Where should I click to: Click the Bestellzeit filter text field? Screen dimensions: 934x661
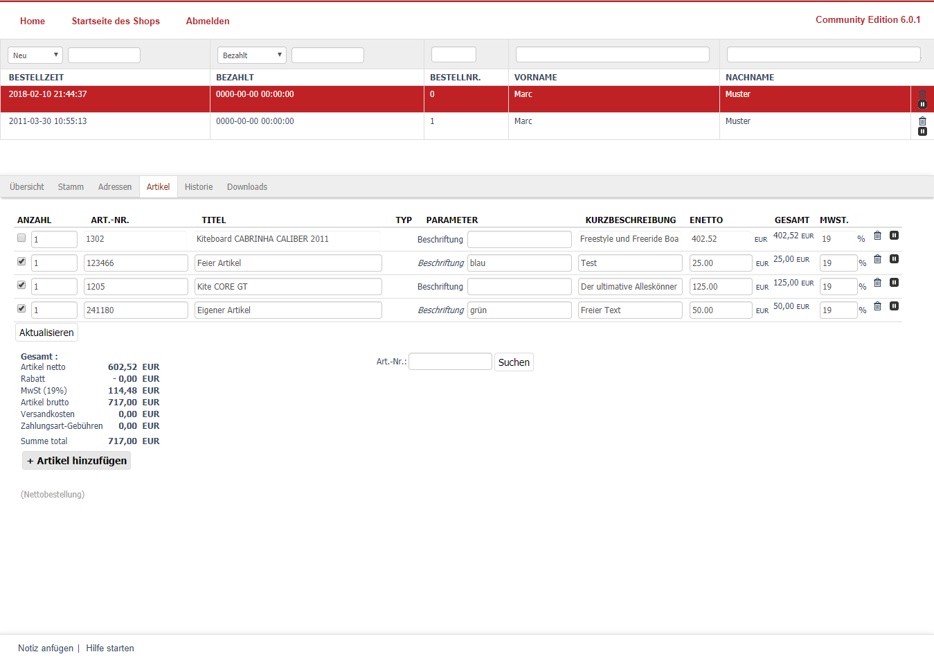pos(104,55)
